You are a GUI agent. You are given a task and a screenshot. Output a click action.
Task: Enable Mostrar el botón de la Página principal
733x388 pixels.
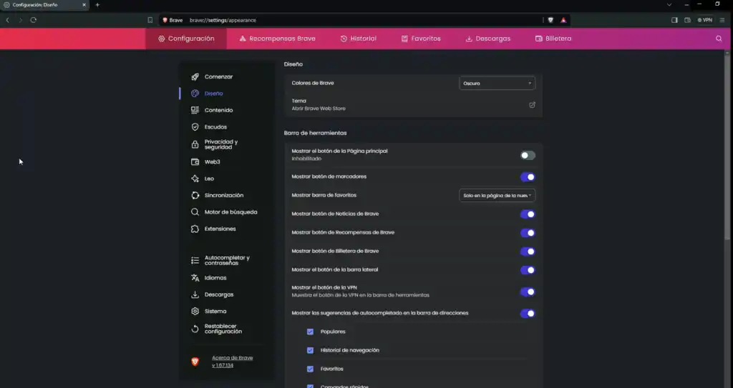pyautogui.click(x=528, y=156)
